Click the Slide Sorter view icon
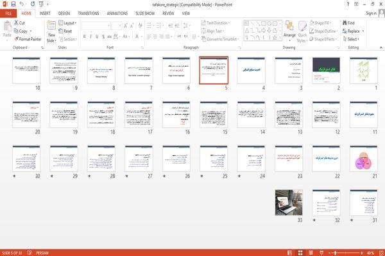This screenshot has height=256, width=385. [300, 253]
